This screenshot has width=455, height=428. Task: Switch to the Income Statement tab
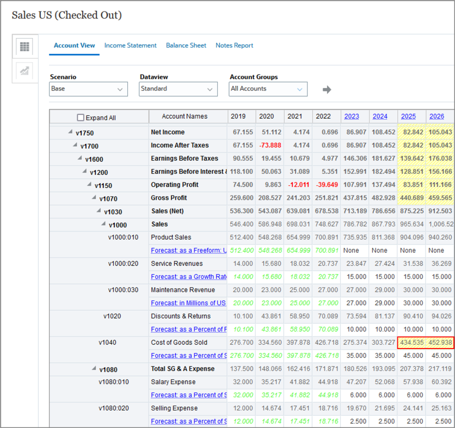130,46
